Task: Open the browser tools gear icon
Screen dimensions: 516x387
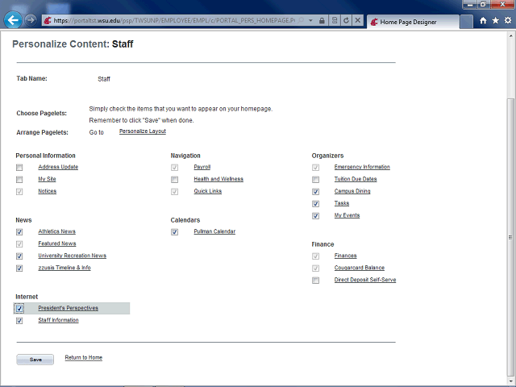Action: click(507, 21)
